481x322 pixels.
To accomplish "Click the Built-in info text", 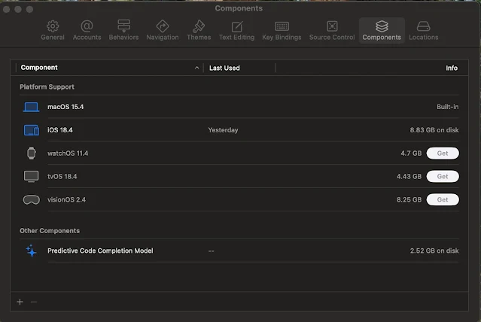I will tap(448, 107).
